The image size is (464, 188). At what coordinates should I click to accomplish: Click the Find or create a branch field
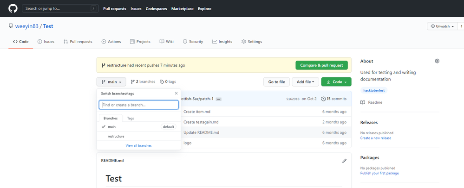(139, 105)
